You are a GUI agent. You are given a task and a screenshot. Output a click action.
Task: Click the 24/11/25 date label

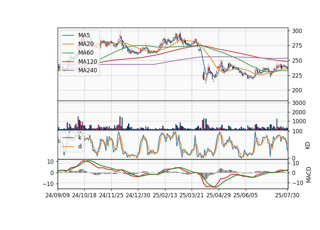(111, 195)
